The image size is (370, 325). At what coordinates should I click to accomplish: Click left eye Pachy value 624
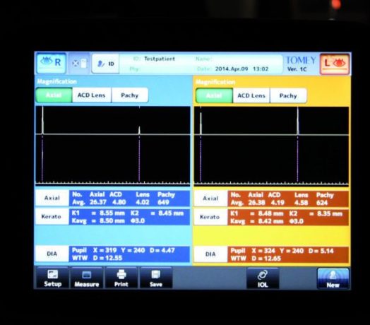[x=322, y=203]
